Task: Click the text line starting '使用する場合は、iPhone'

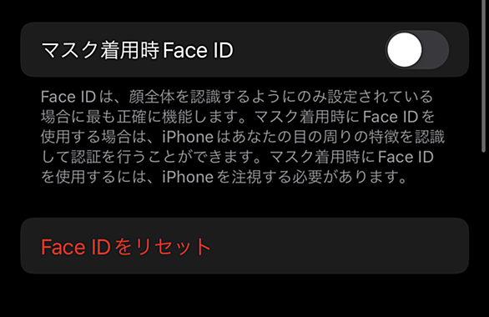Action: (243, 137)
